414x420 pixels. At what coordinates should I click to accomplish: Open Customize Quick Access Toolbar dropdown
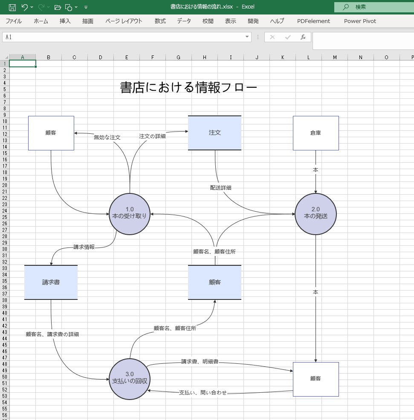click(x=86, y=7)
